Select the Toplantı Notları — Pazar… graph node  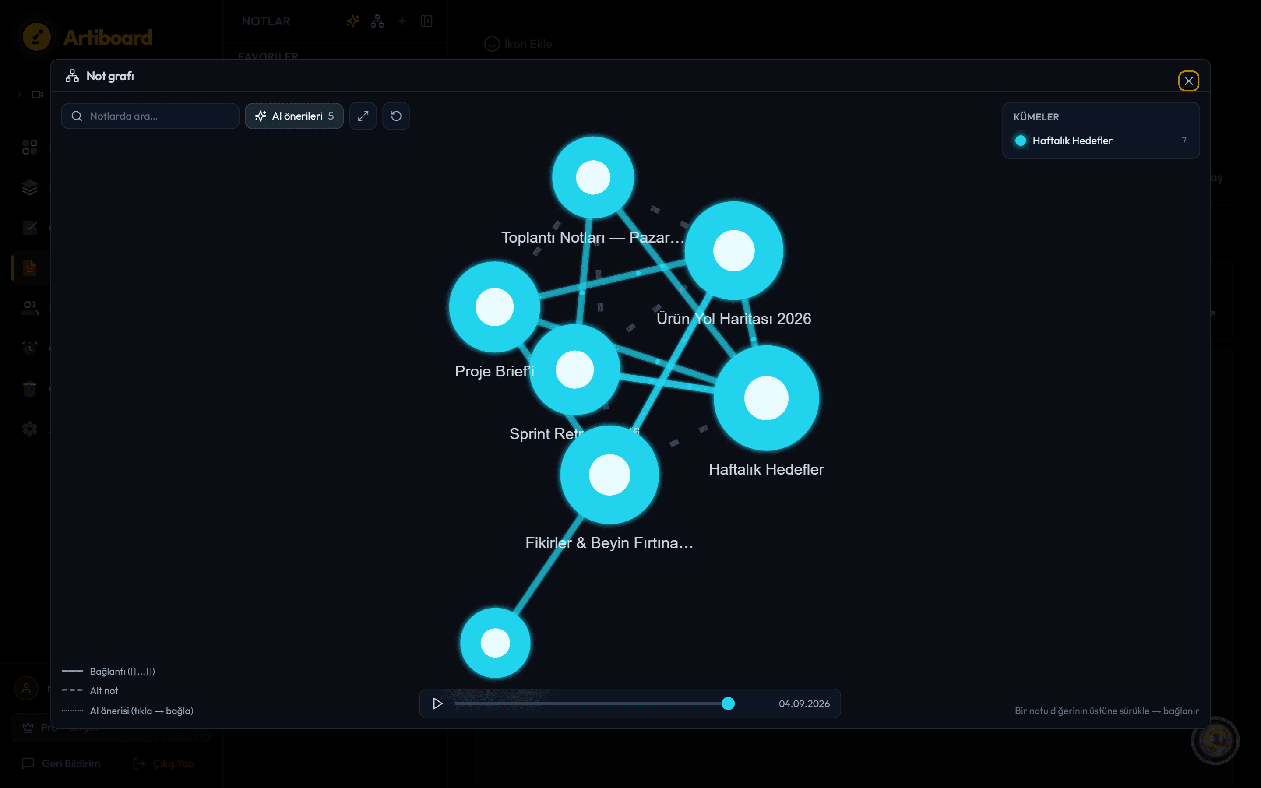click(593, 177)
